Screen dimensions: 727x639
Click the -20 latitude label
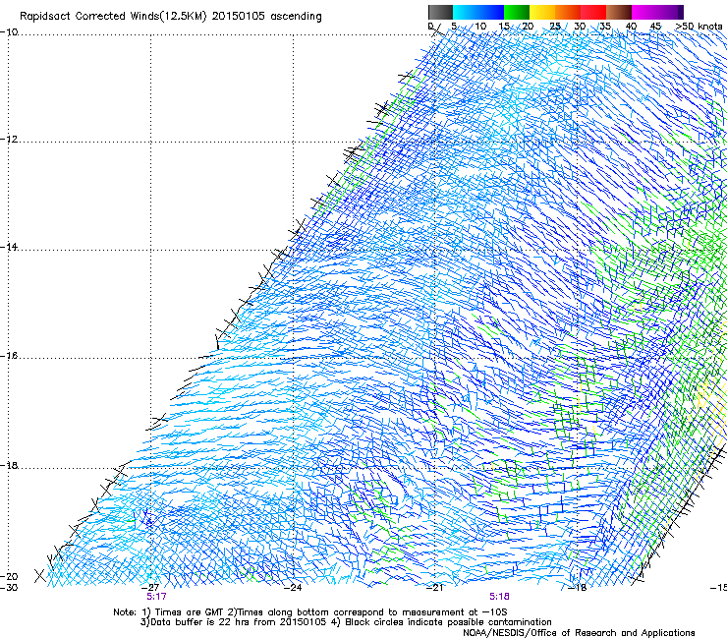click(9, 577)
